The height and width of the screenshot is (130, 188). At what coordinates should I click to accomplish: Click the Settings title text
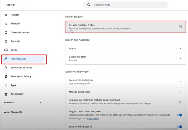[x=10, y=5]
